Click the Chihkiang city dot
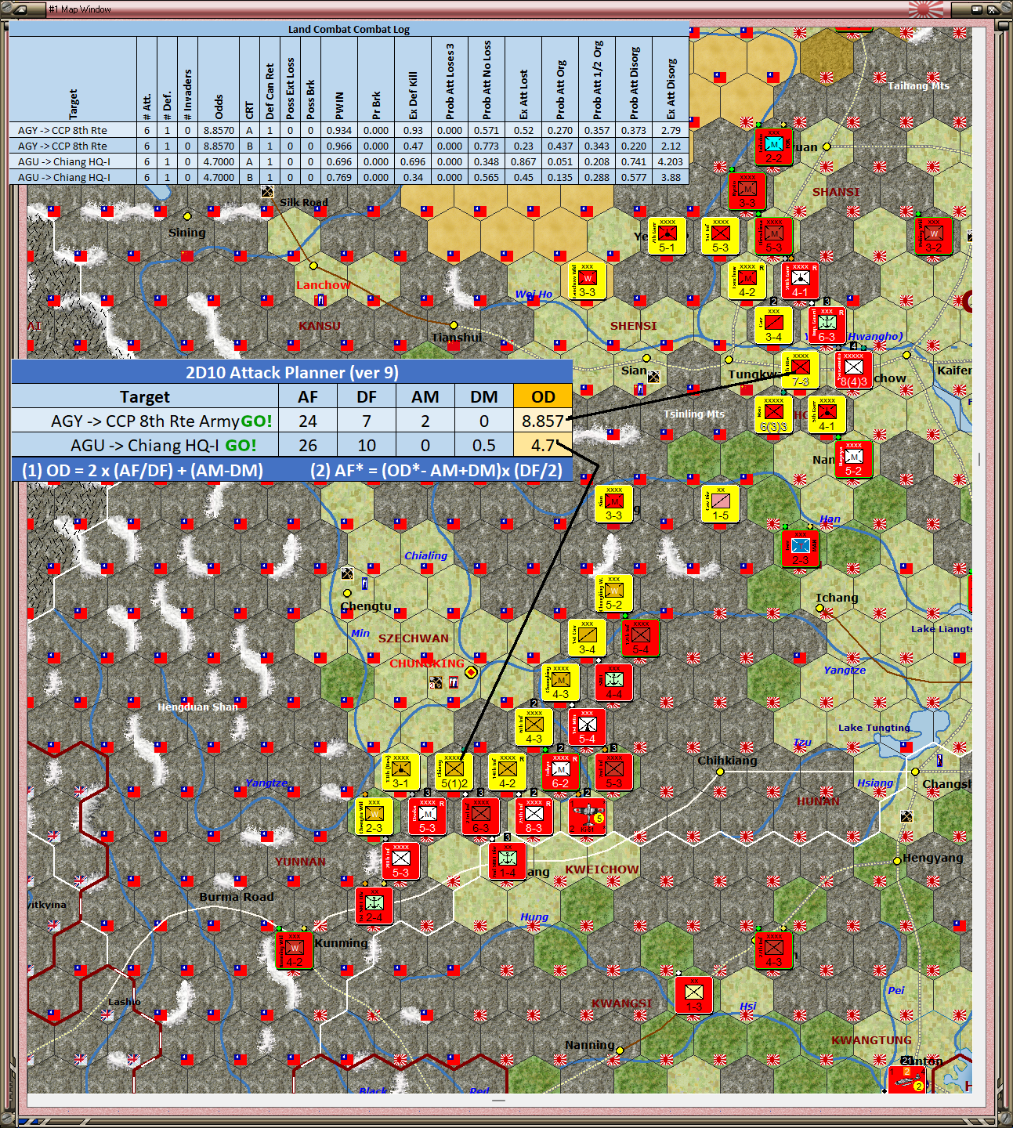 [x=720, y=772]
